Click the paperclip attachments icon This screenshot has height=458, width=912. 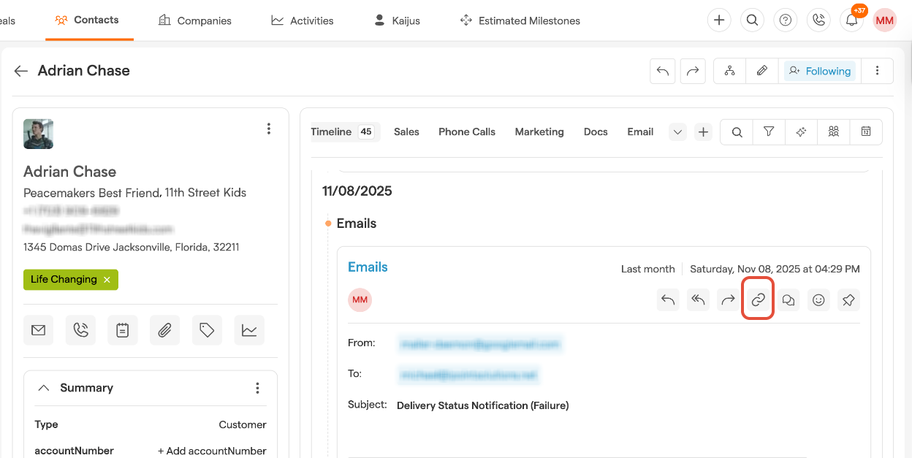click(164, 330)
